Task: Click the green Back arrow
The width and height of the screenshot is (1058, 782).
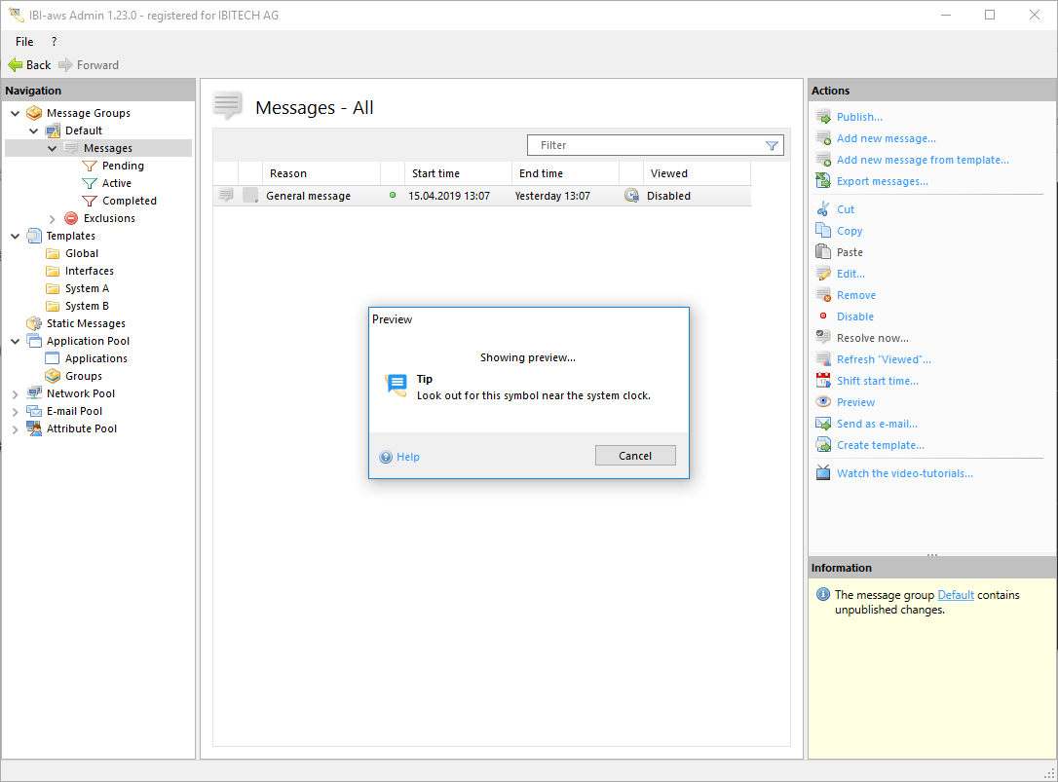Action: (x=16, y=65)
